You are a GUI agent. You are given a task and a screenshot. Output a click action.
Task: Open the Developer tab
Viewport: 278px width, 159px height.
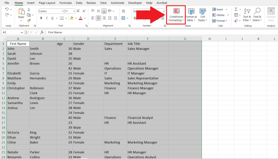click(135, 3)
